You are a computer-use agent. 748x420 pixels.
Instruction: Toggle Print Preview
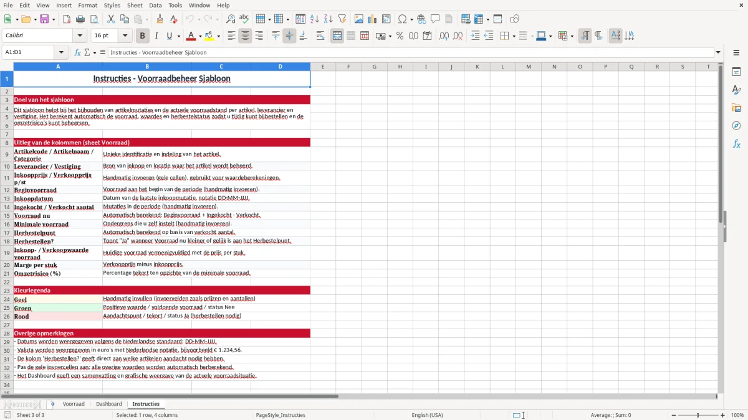(x=94, y=19)
